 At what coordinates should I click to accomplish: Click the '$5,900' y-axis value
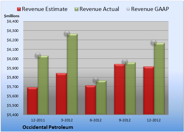13,68
